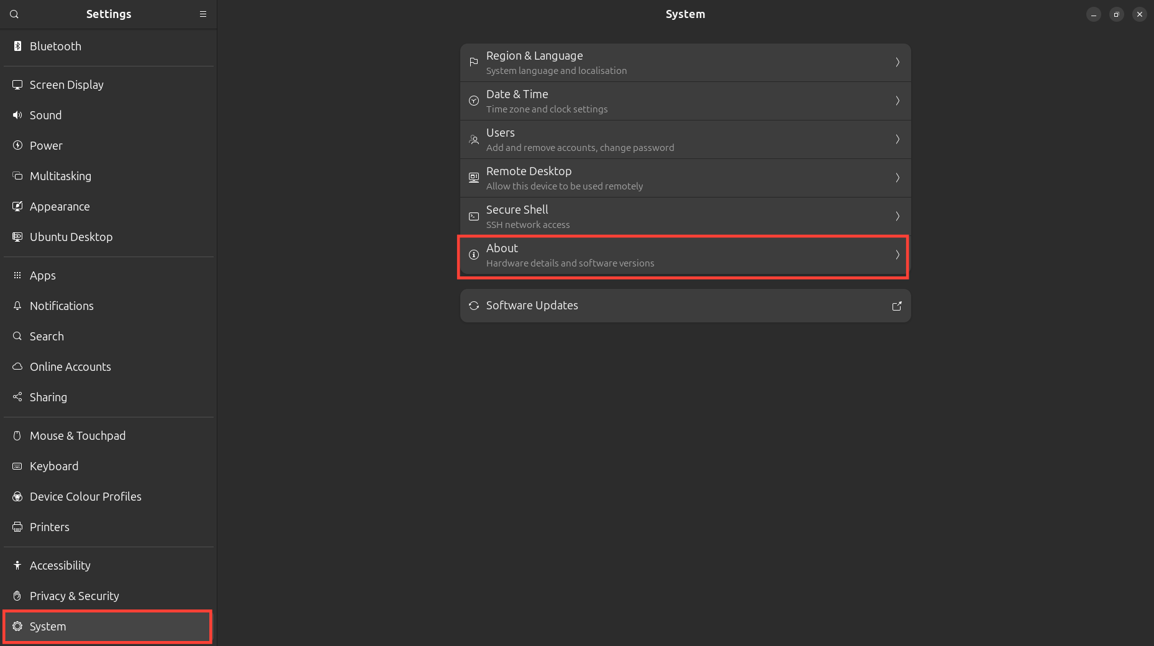Select the Sharing icon
The width and height of the screenshot is (1154, 646).
coord(17,397)
